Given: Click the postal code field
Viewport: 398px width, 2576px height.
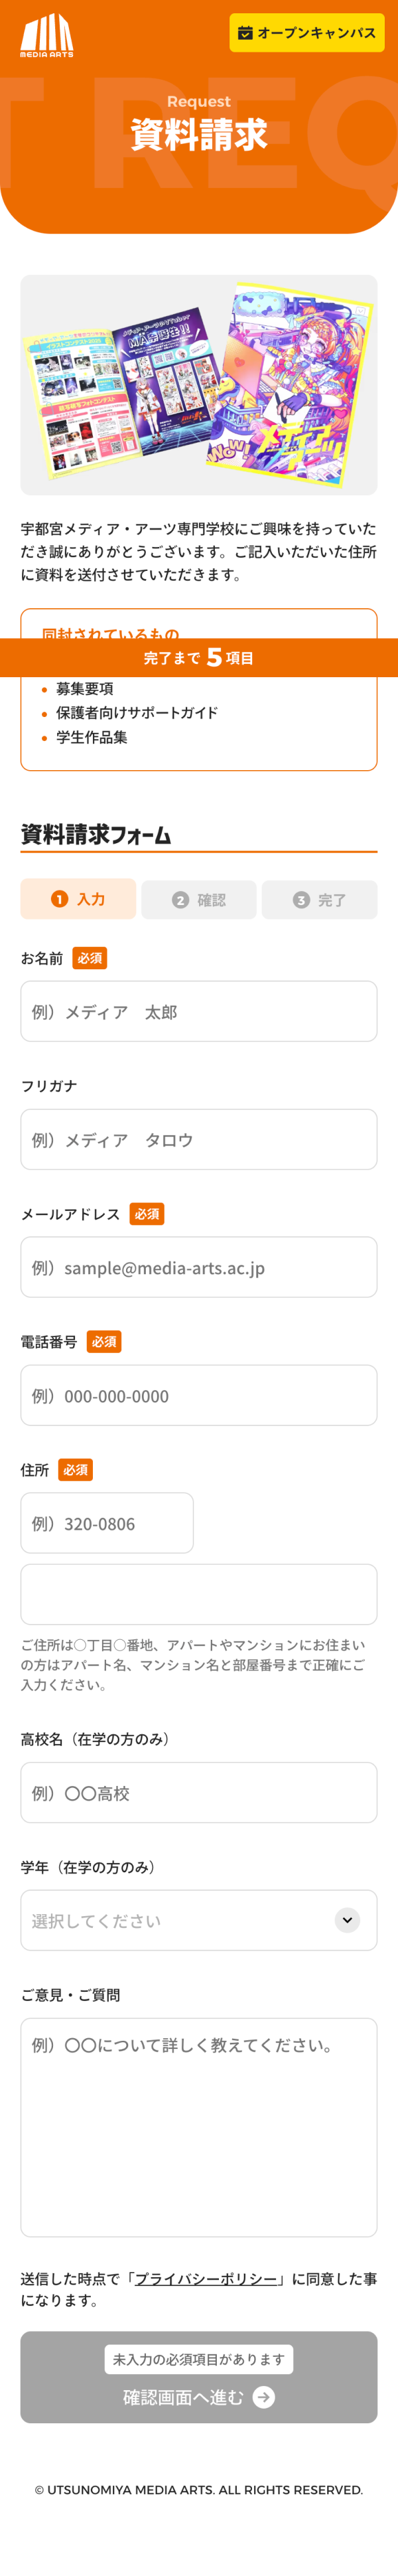Looking at the screenshot, I should [107, 1523].
